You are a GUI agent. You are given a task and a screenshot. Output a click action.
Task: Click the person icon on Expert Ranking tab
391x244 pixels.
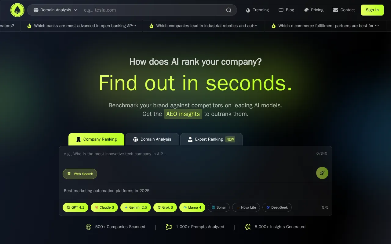click(190, 139)
